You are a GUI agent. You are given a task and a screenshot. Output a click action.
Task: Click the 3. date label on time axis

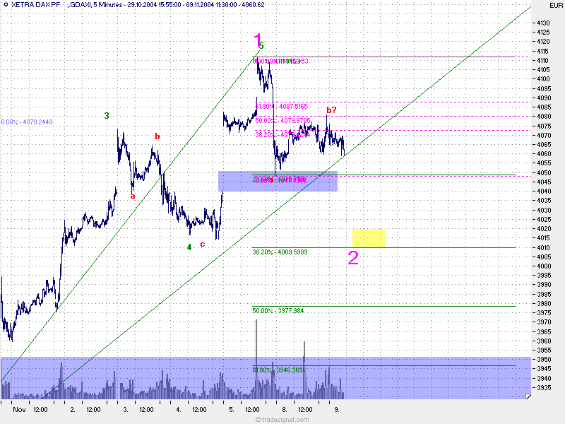(x=126, y=410)
